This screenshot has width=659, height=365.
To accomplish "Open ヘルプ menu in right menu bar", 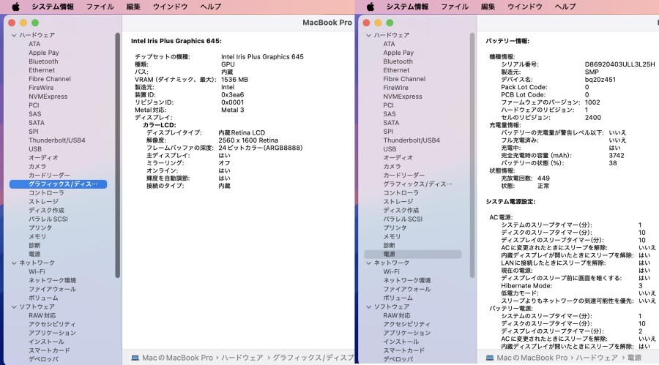I will (565, 7).
